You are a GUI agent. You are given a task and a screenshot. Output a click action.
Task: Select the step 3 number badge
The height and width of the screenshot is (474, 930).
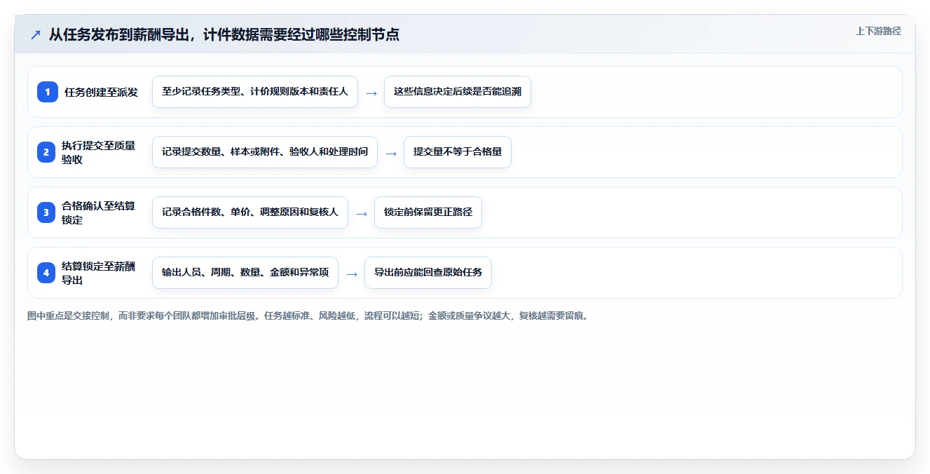click(48, 212)
